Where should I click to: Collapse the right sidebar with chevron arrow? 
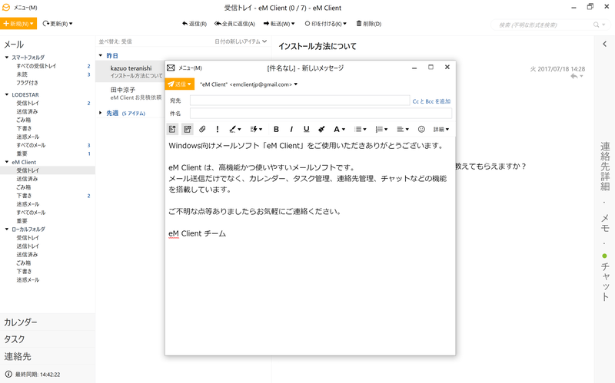pyautogui.click(x=604, y=44)
